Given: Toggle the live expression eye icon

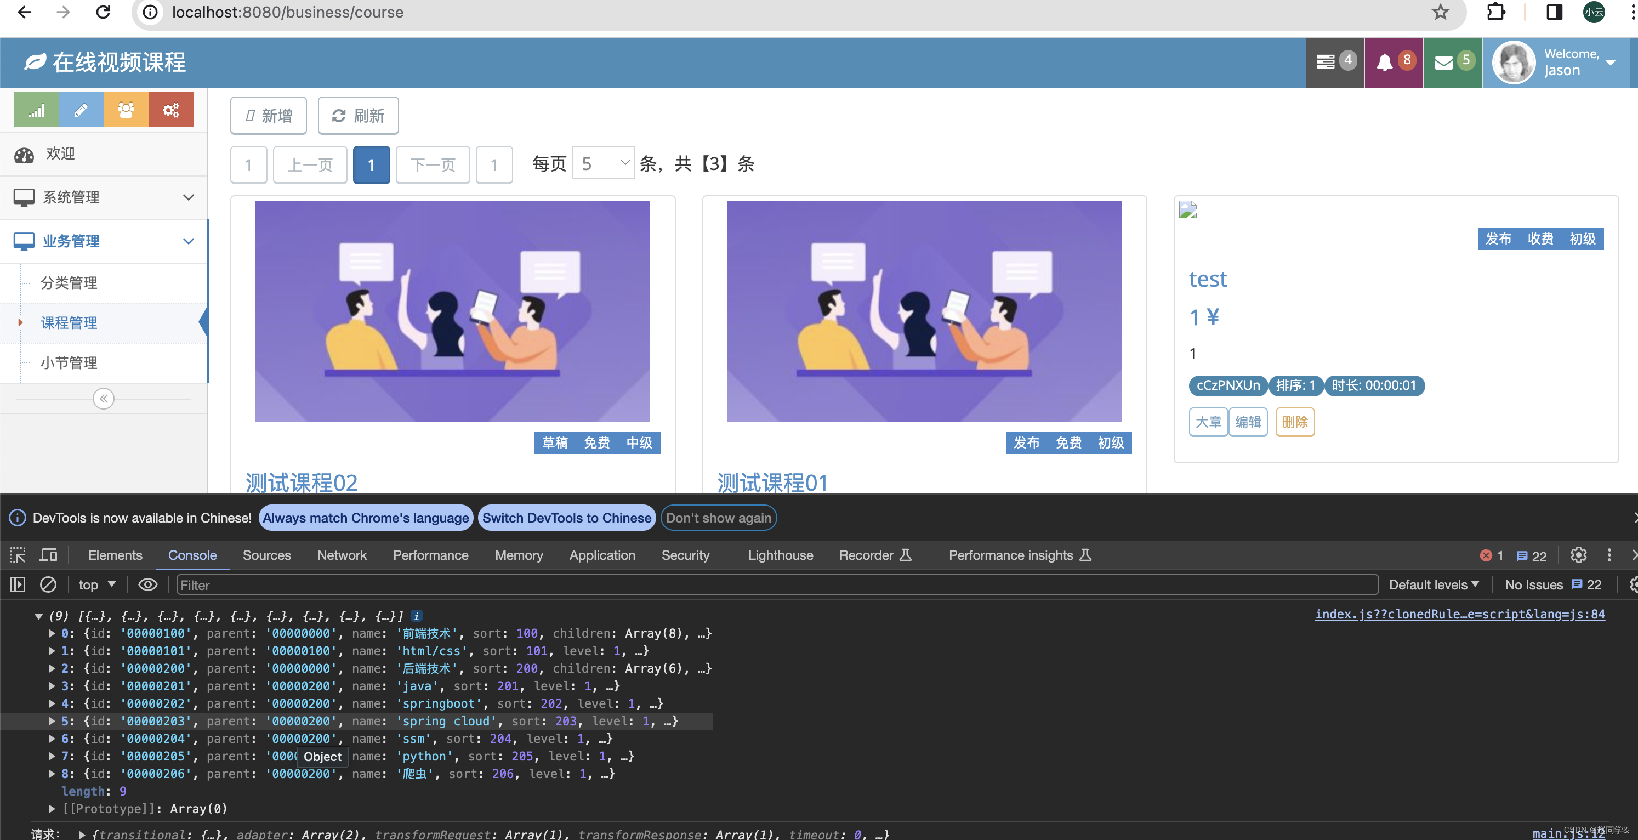Looking at the screenshot, I should coord(147,584).
